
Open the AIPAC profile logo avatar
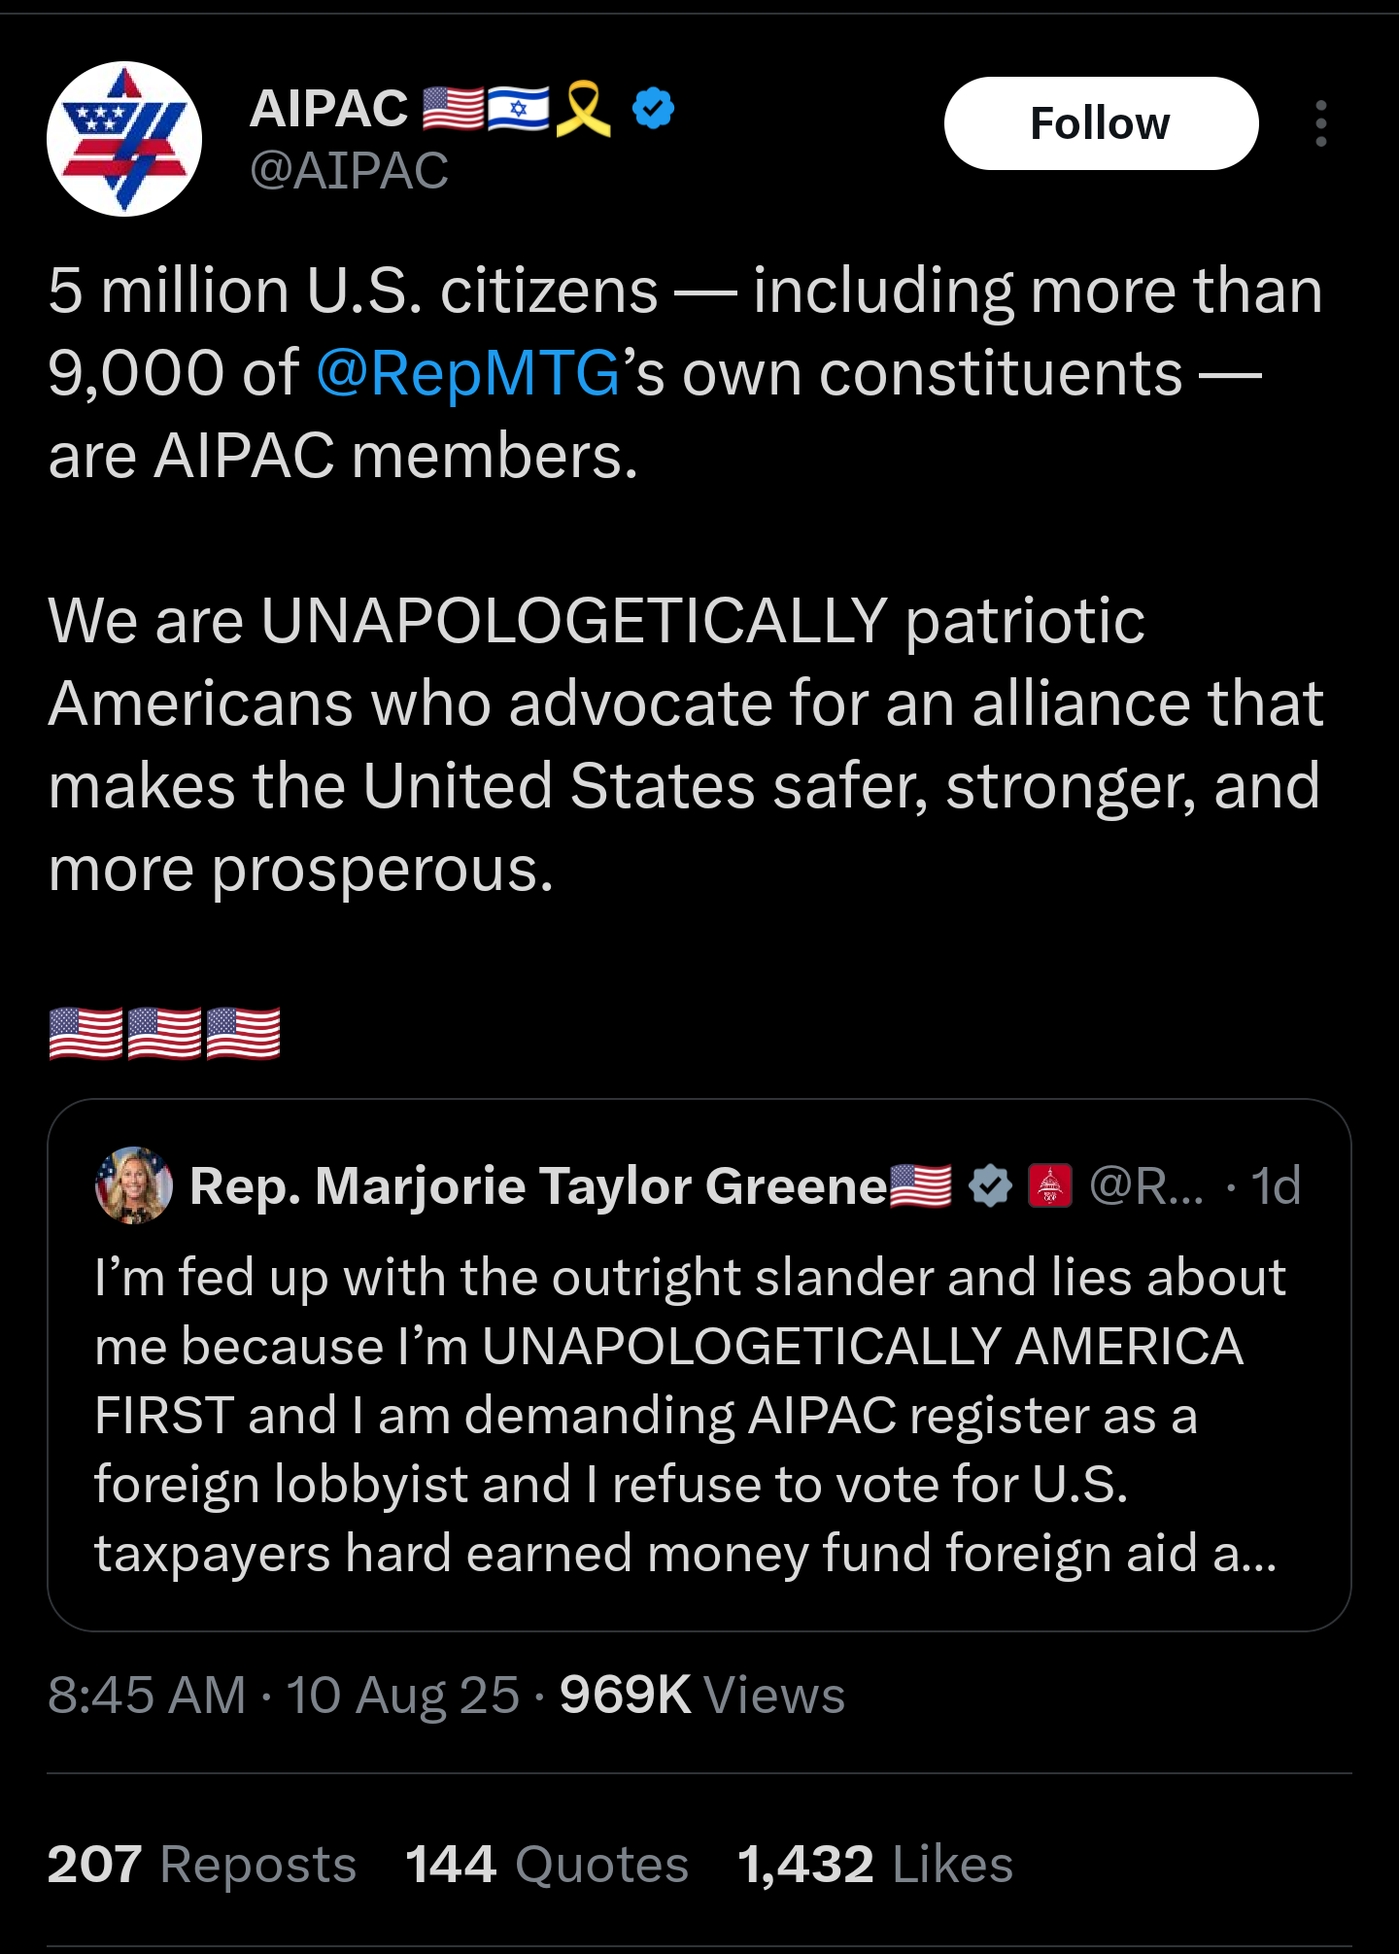pyautogui.click(x=124, y=139)
